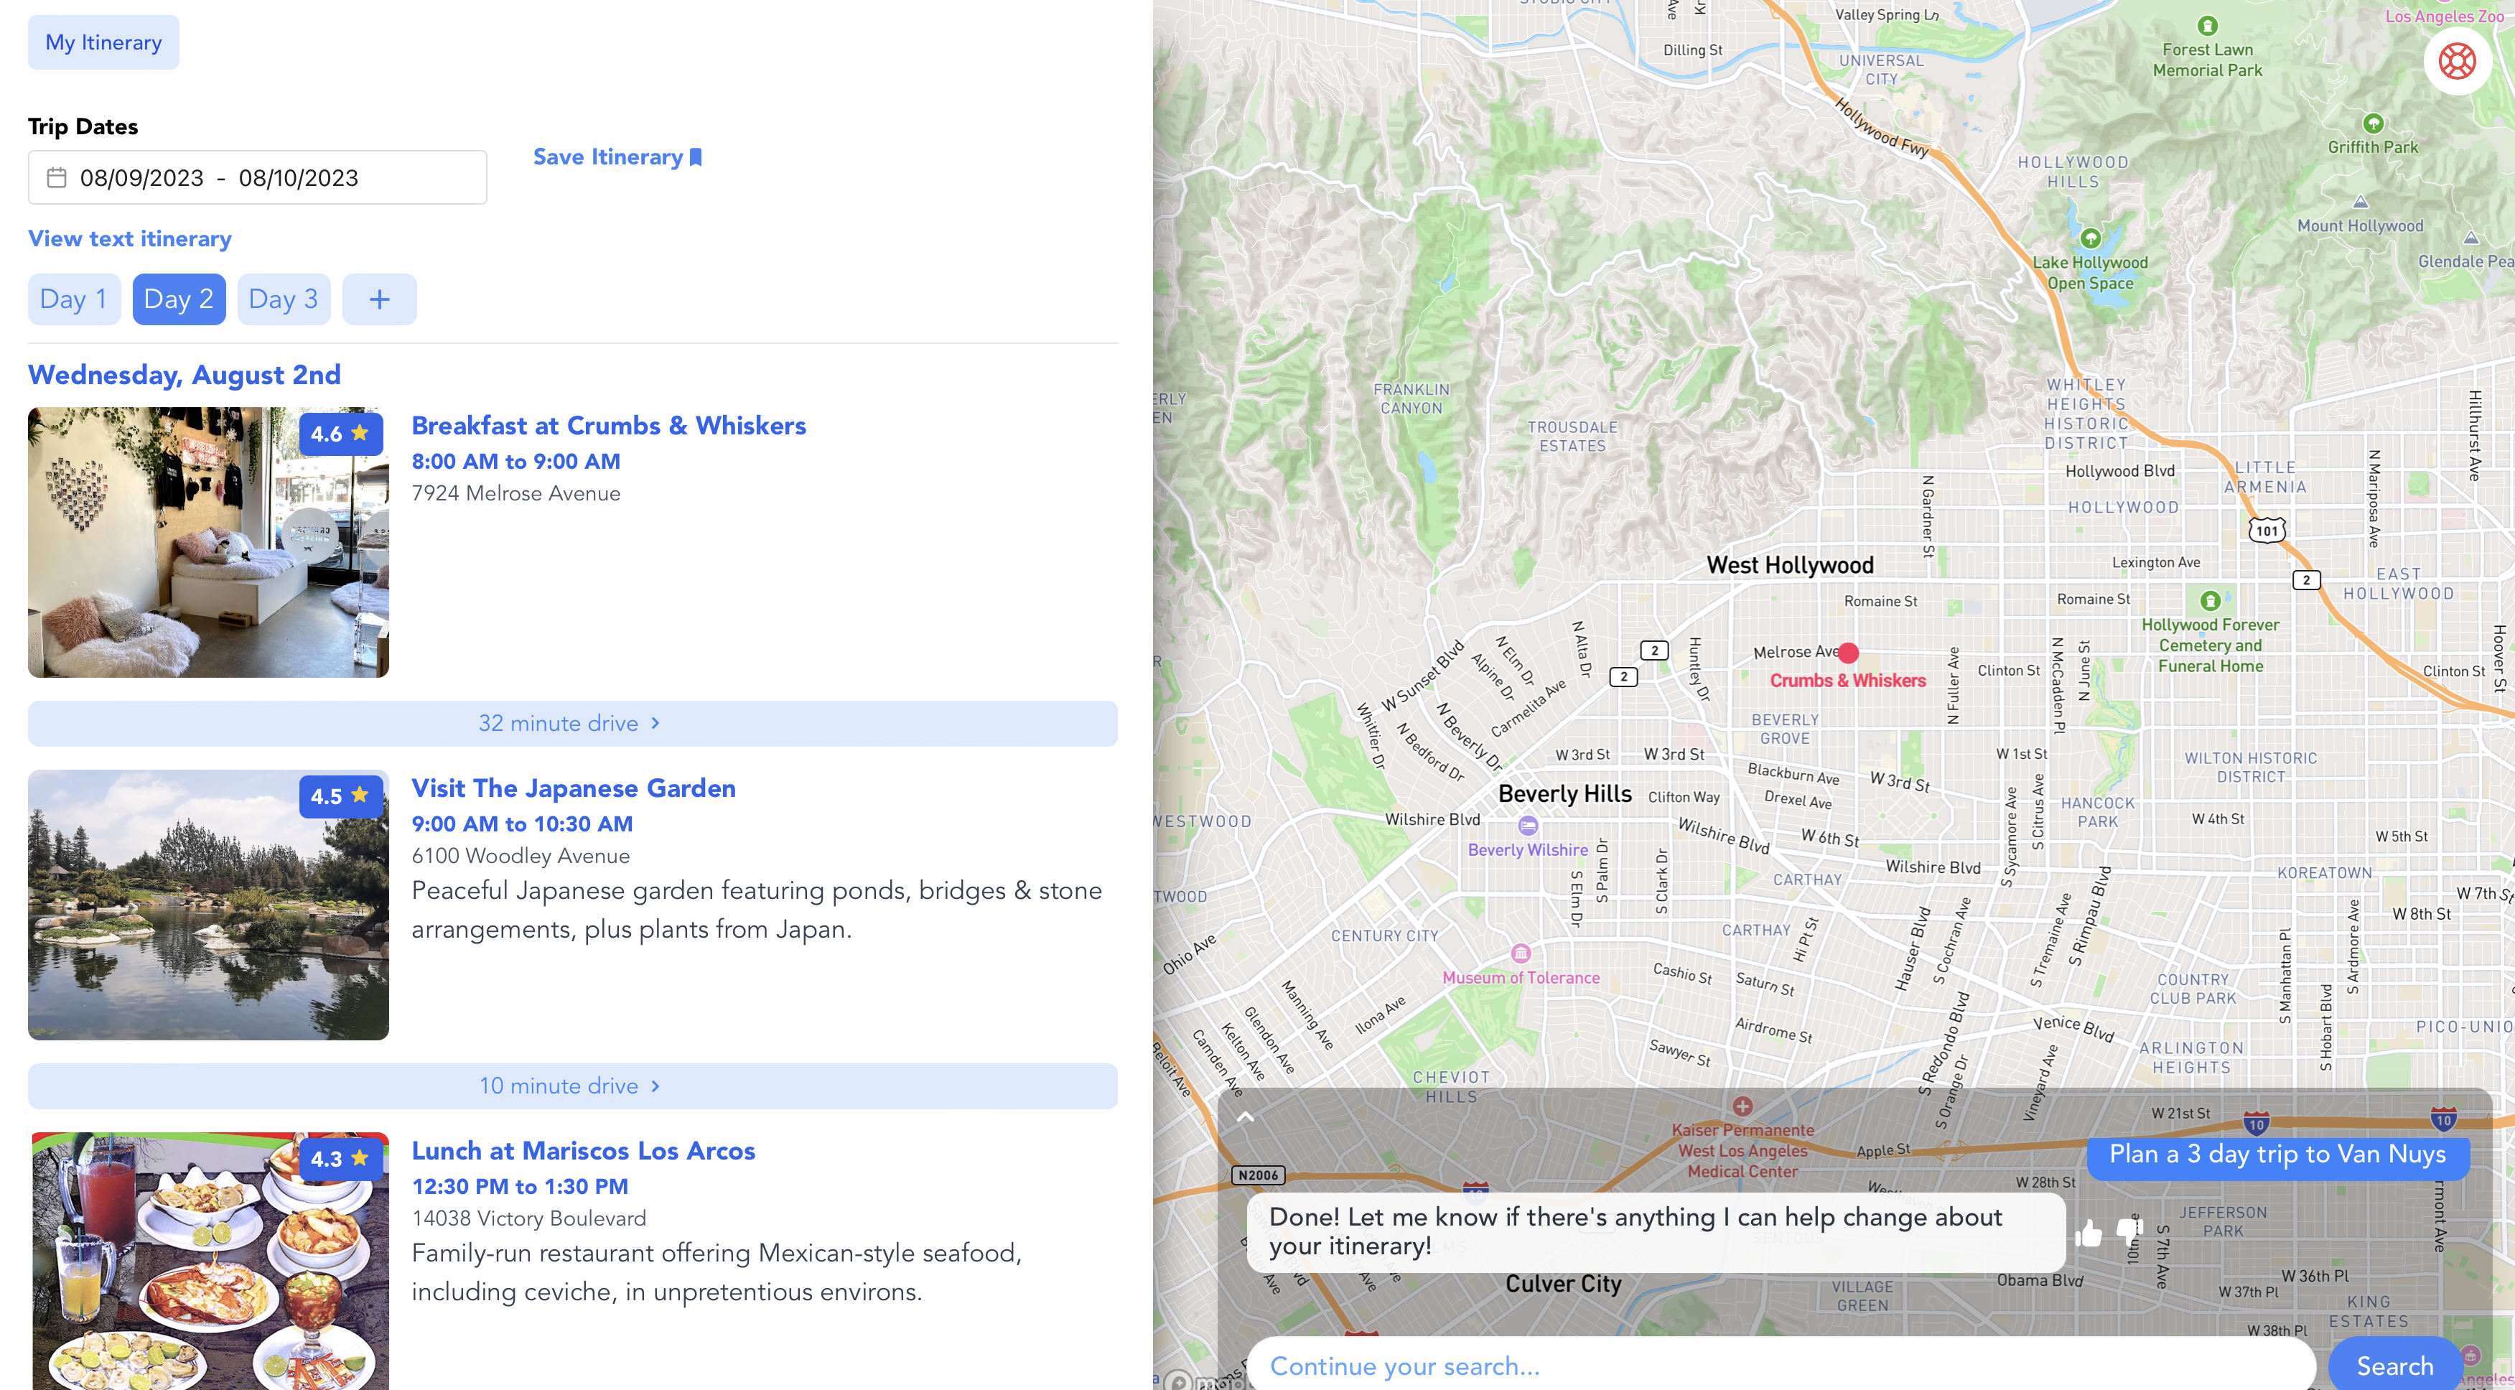Open the Japanese Garden photo thumbnail
This screenshot has height=1390, width=2515.
208,904
